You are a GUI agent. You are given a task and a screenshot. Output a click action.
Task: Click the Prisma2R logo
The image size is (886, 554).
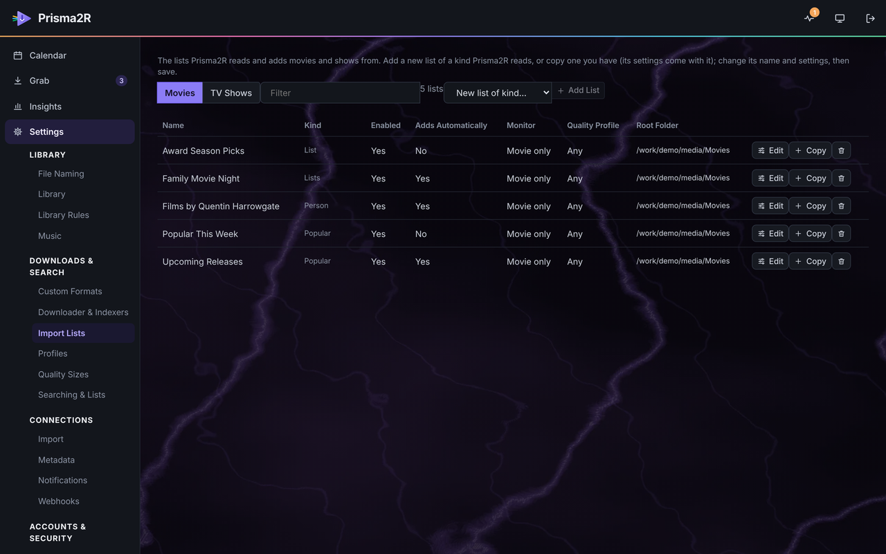pos(52,18)
